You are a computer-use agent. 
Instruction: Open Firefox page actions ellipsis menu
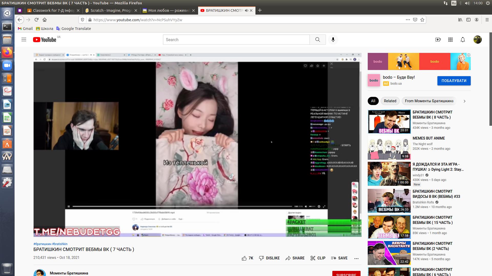coord(408,20)
